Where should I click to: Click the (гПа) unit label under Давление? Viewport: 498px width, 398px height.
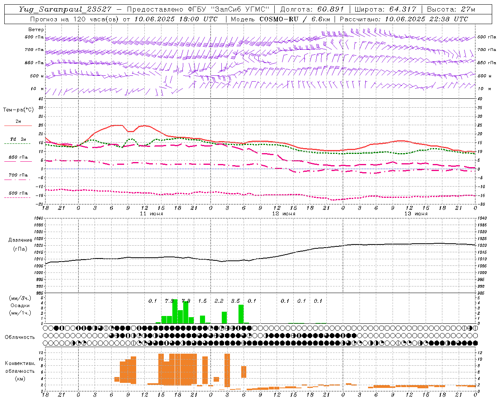[20, 249]
